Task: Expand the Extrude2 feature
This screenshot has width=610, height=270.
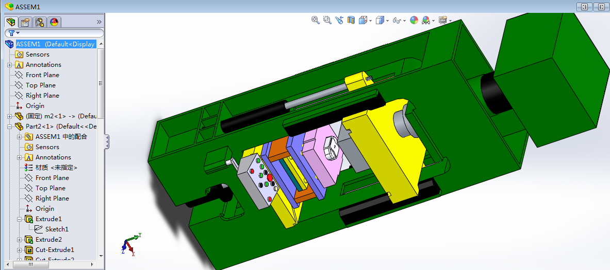Action: click(x=19, y=240)
